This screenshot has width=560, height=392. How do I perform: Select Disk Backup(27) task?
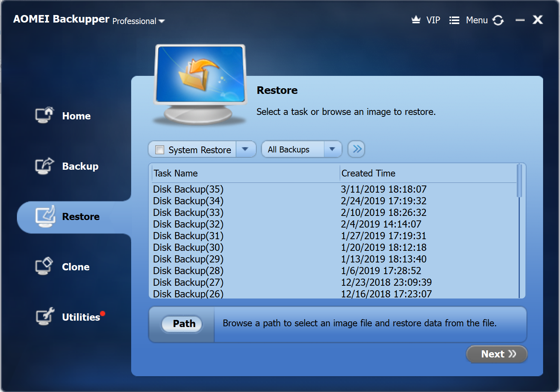coord(188,282)
